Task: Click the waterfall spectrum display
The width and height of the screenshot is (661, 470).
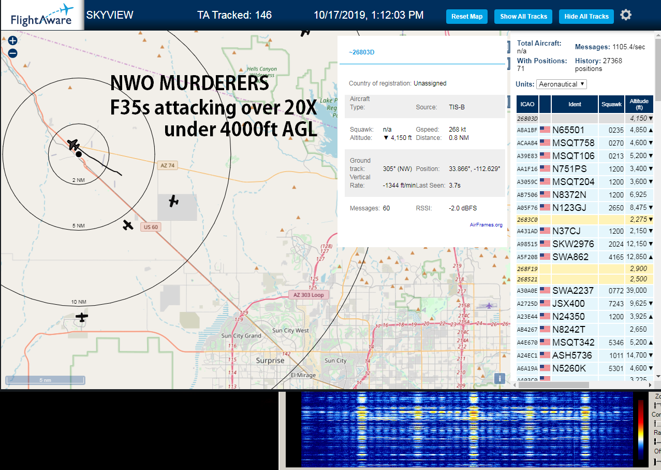Action: pyautogui.click(x=467, y=429)
